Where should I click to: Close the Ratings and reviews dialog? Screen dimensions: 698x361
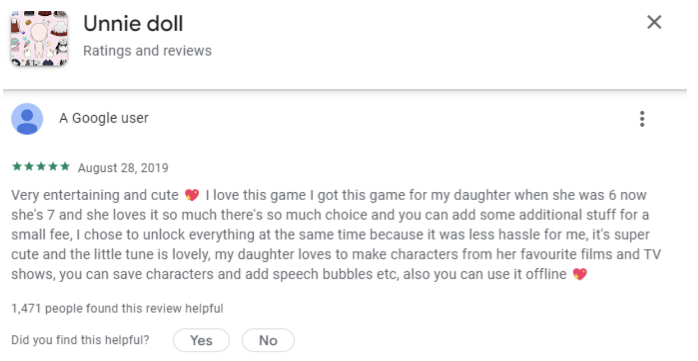coord(654,22)
